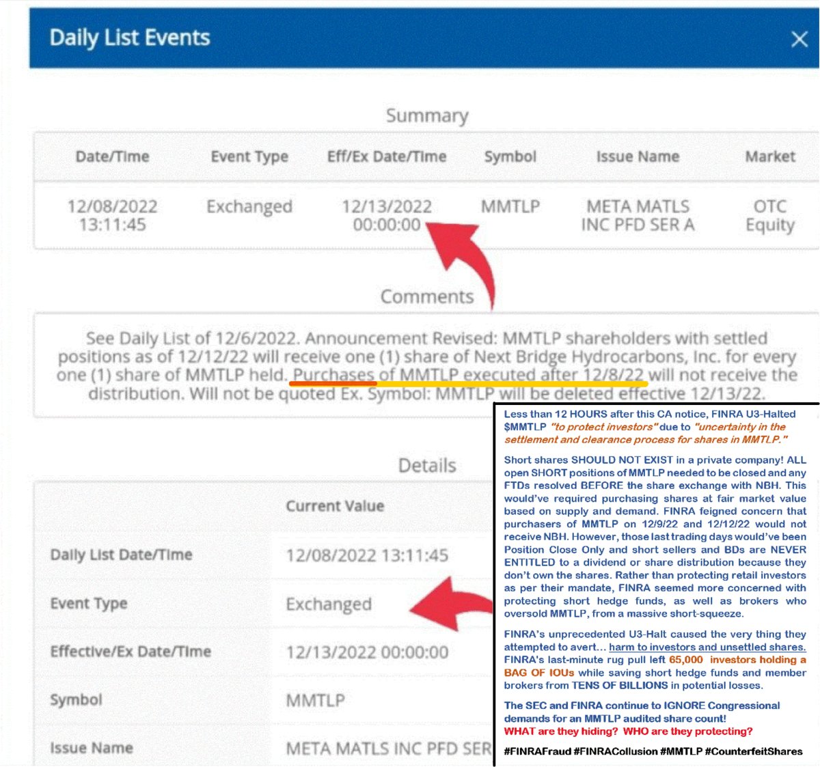Screen dimensions: 820x767
Task: Click the comment text starting "See Daily List"
Action: tap(427, 365)
